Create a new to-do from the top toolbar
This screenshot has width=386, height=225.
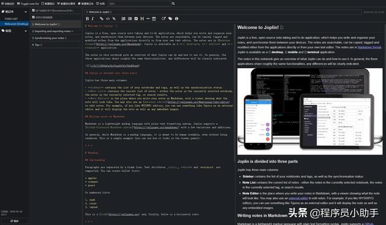pos(66,4)
